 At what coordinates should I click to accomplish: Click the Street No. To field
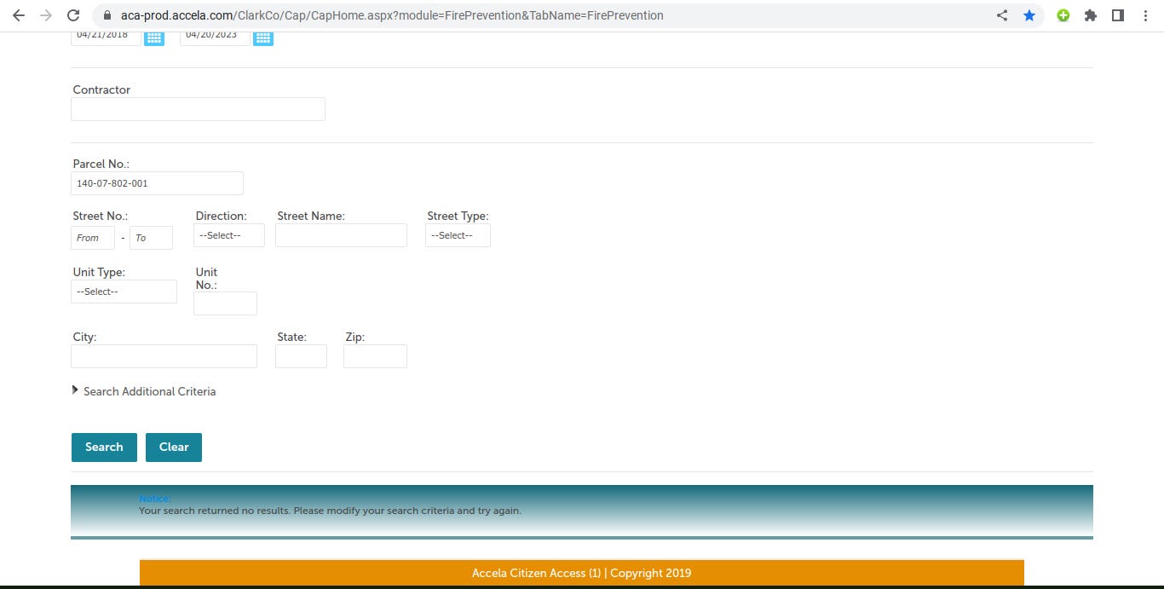(151, 238)
